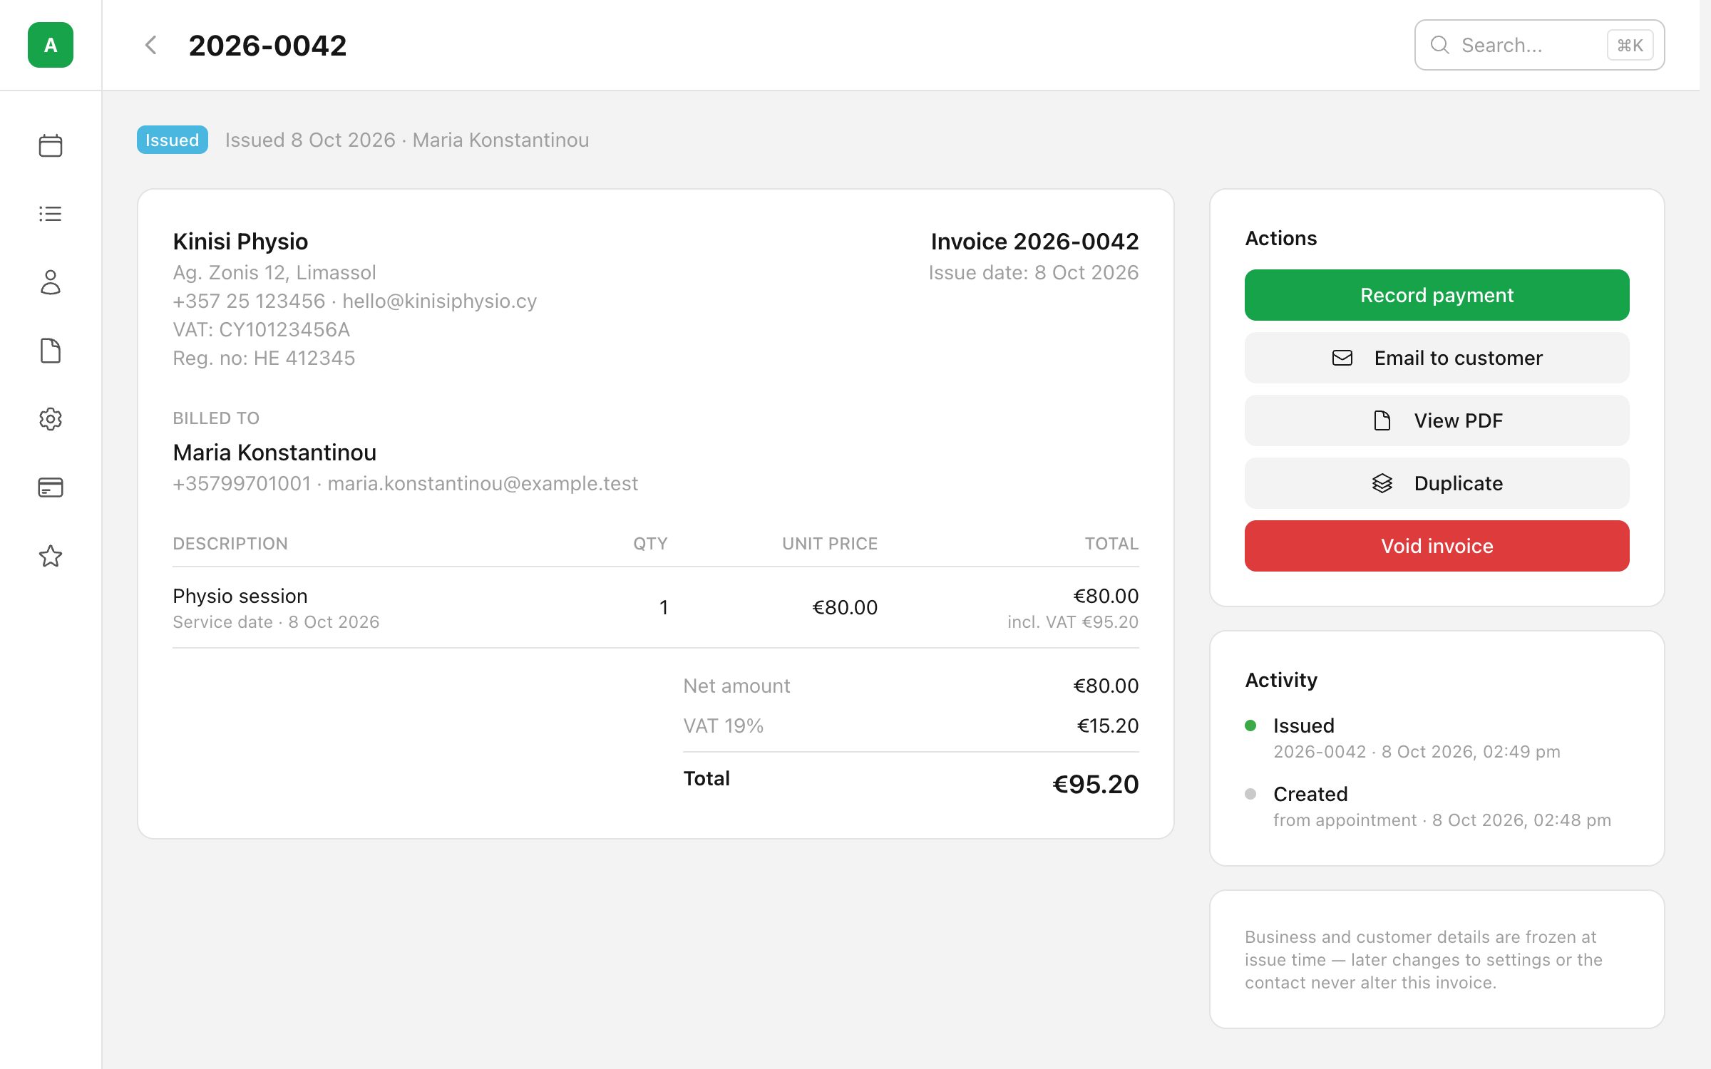
Task: Click 'incl. VAT €95.20' text
Action: tap(1073, 622)
